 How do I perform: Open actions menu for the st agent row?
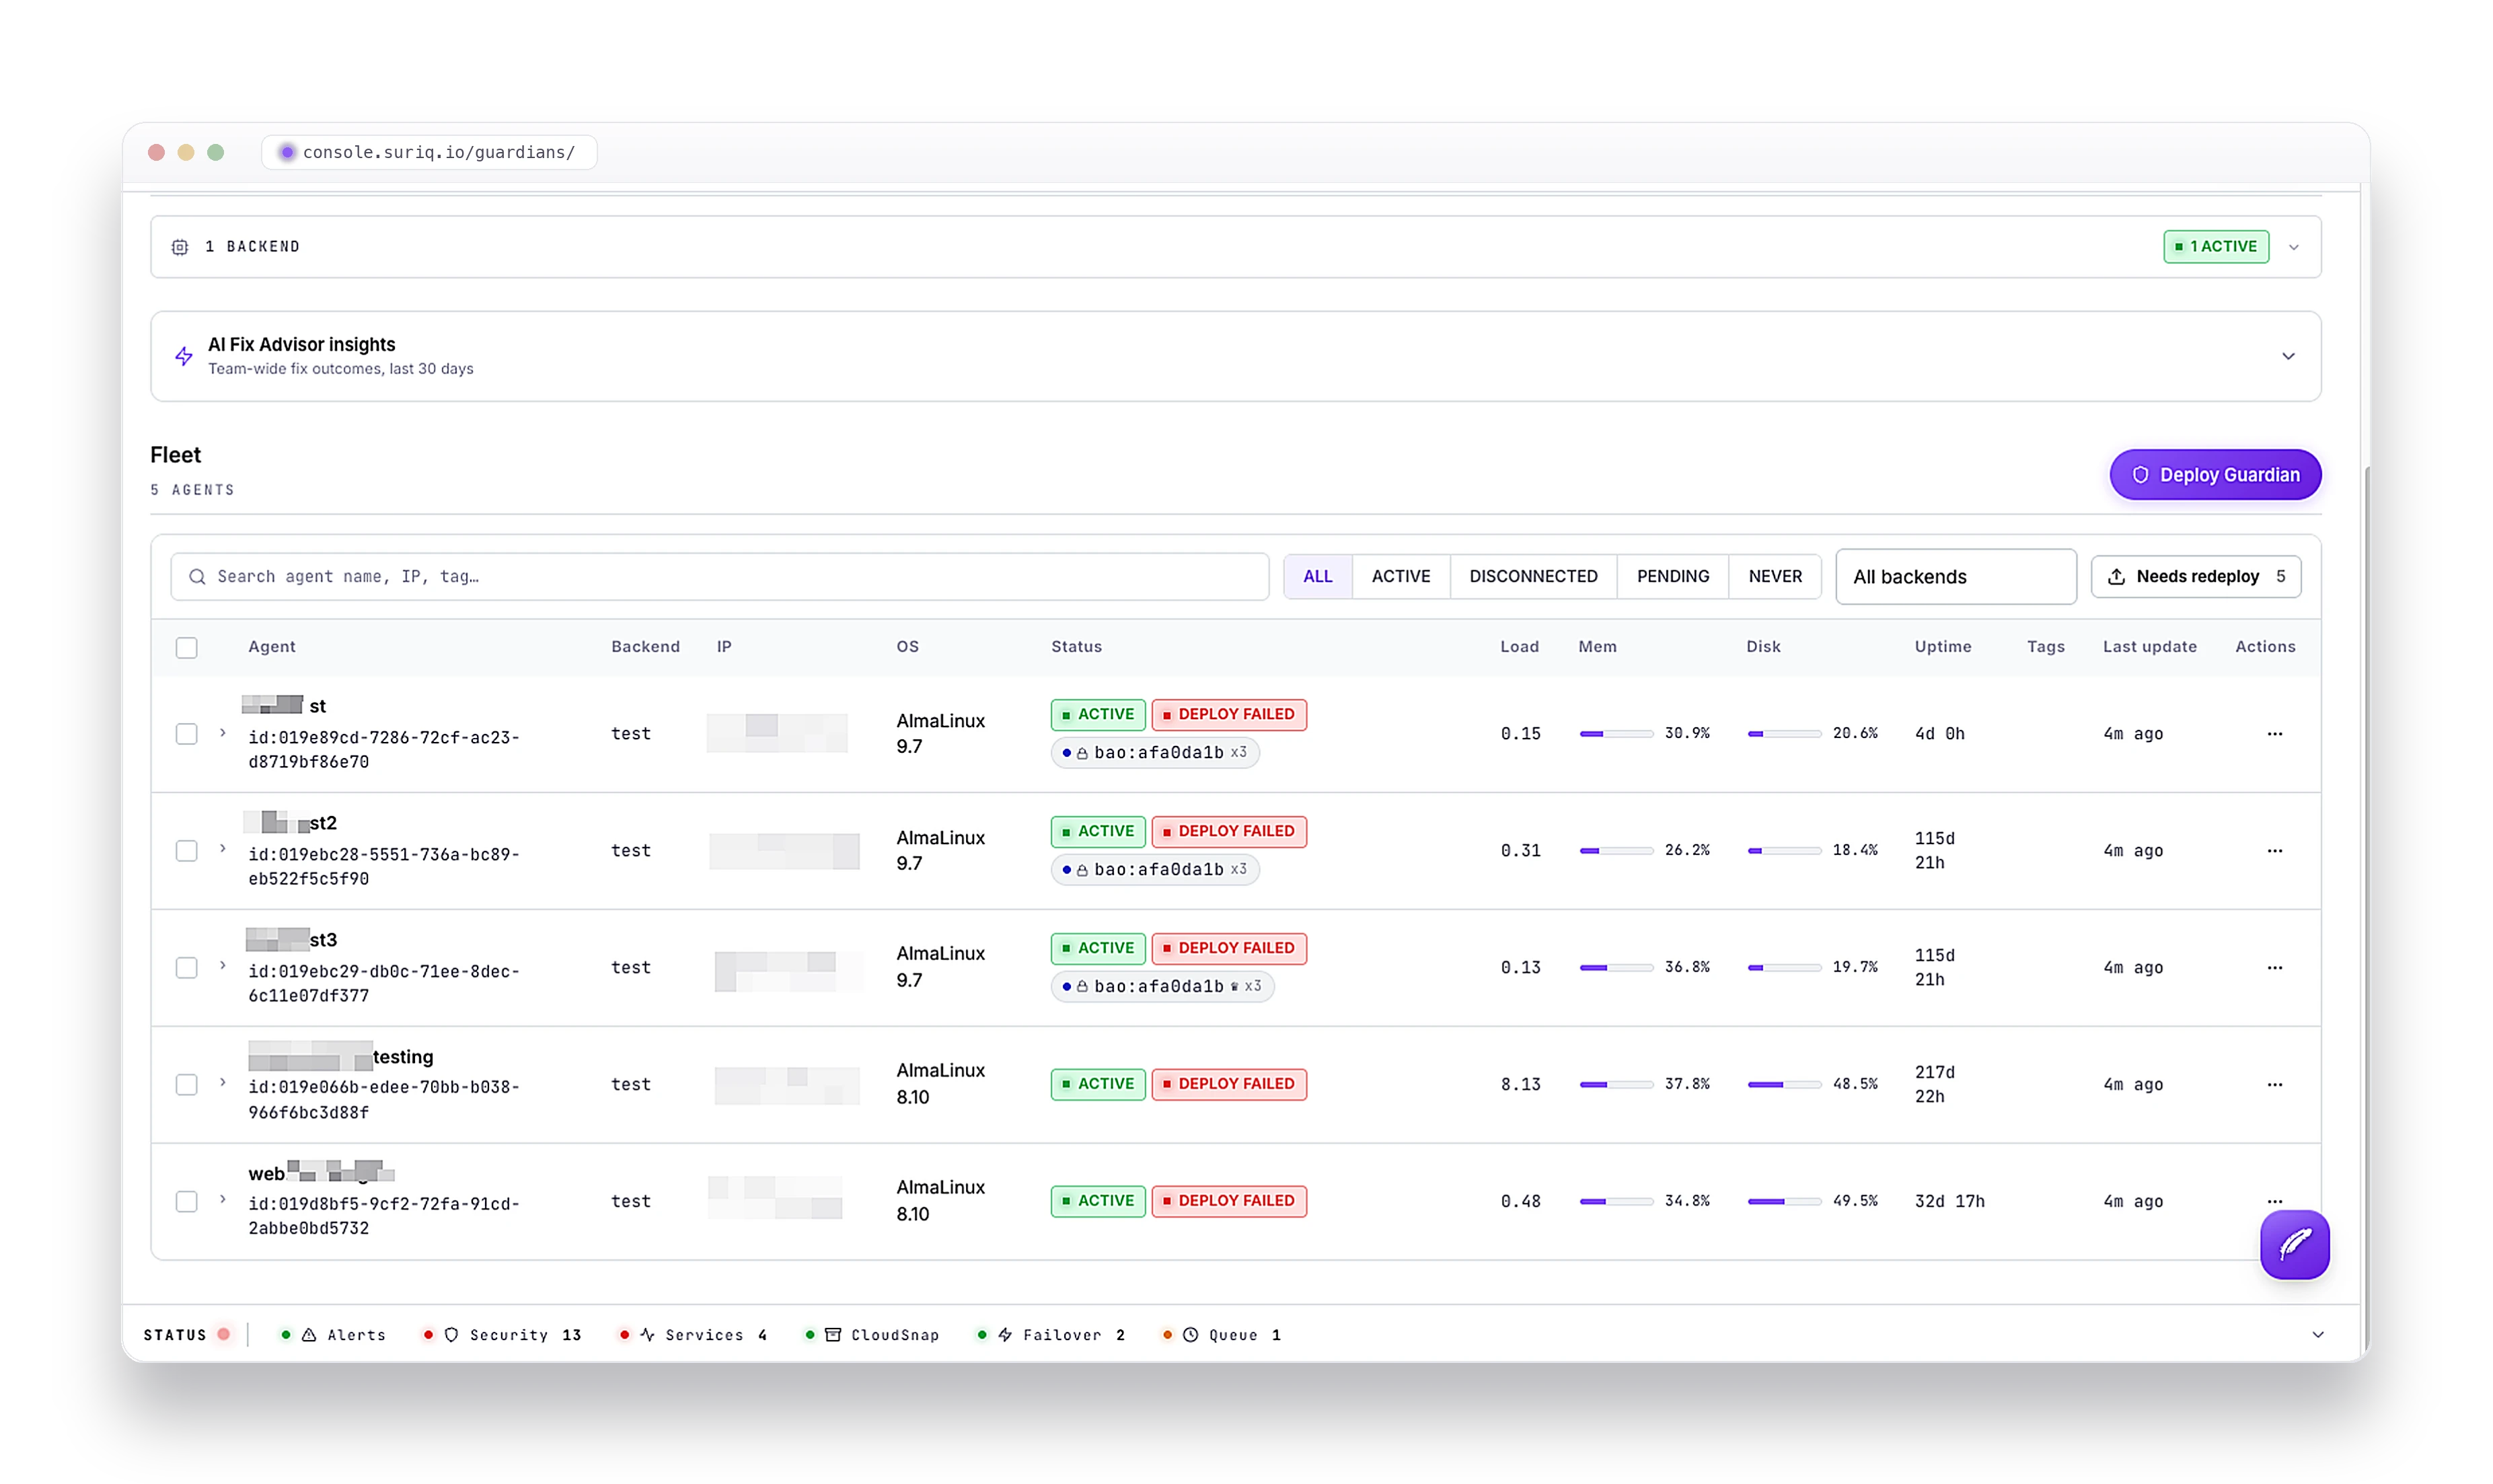(2274, 734)
